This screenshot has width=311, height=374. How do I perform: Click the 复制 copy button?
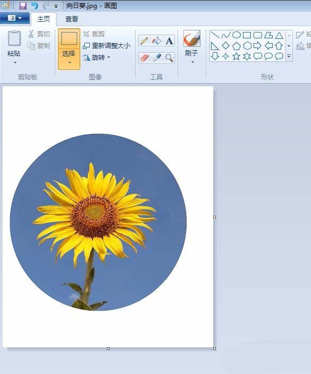click(39, 46)
